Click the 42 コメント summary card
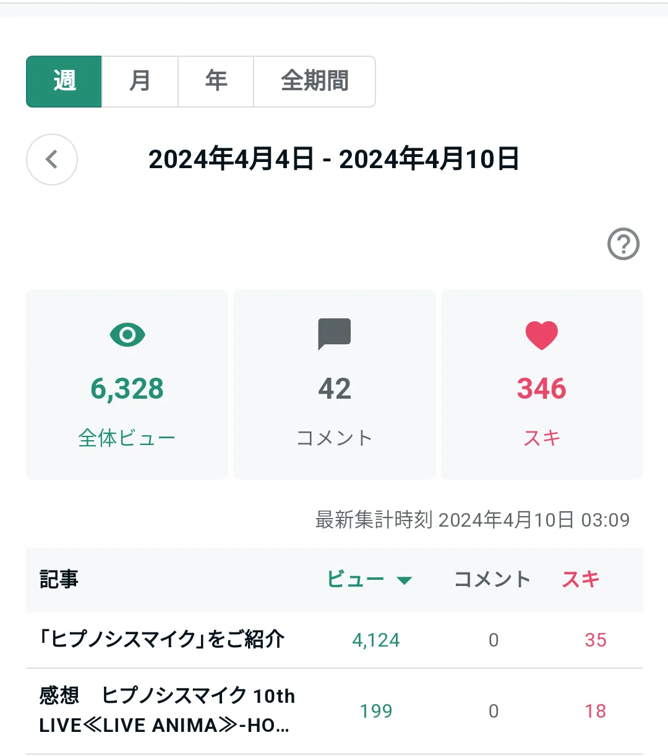 [335, 384]
